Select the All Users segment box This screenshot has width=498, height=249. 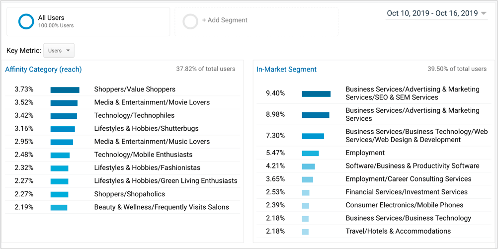point(88,21)
